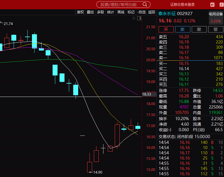Select 卖二 price 16.17
Viewport: 224px width, 177px height.
tap(184, 53)
